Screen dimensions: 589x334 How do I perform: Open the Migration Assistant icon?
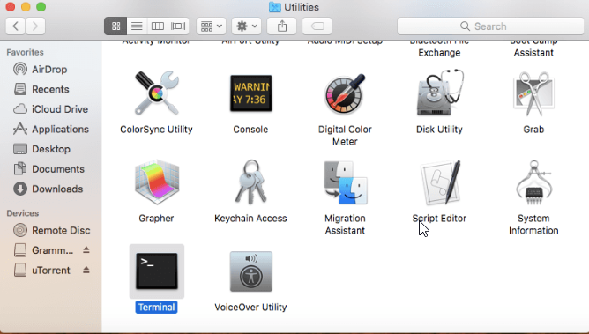pyautogui.click(x=345, y=182)
